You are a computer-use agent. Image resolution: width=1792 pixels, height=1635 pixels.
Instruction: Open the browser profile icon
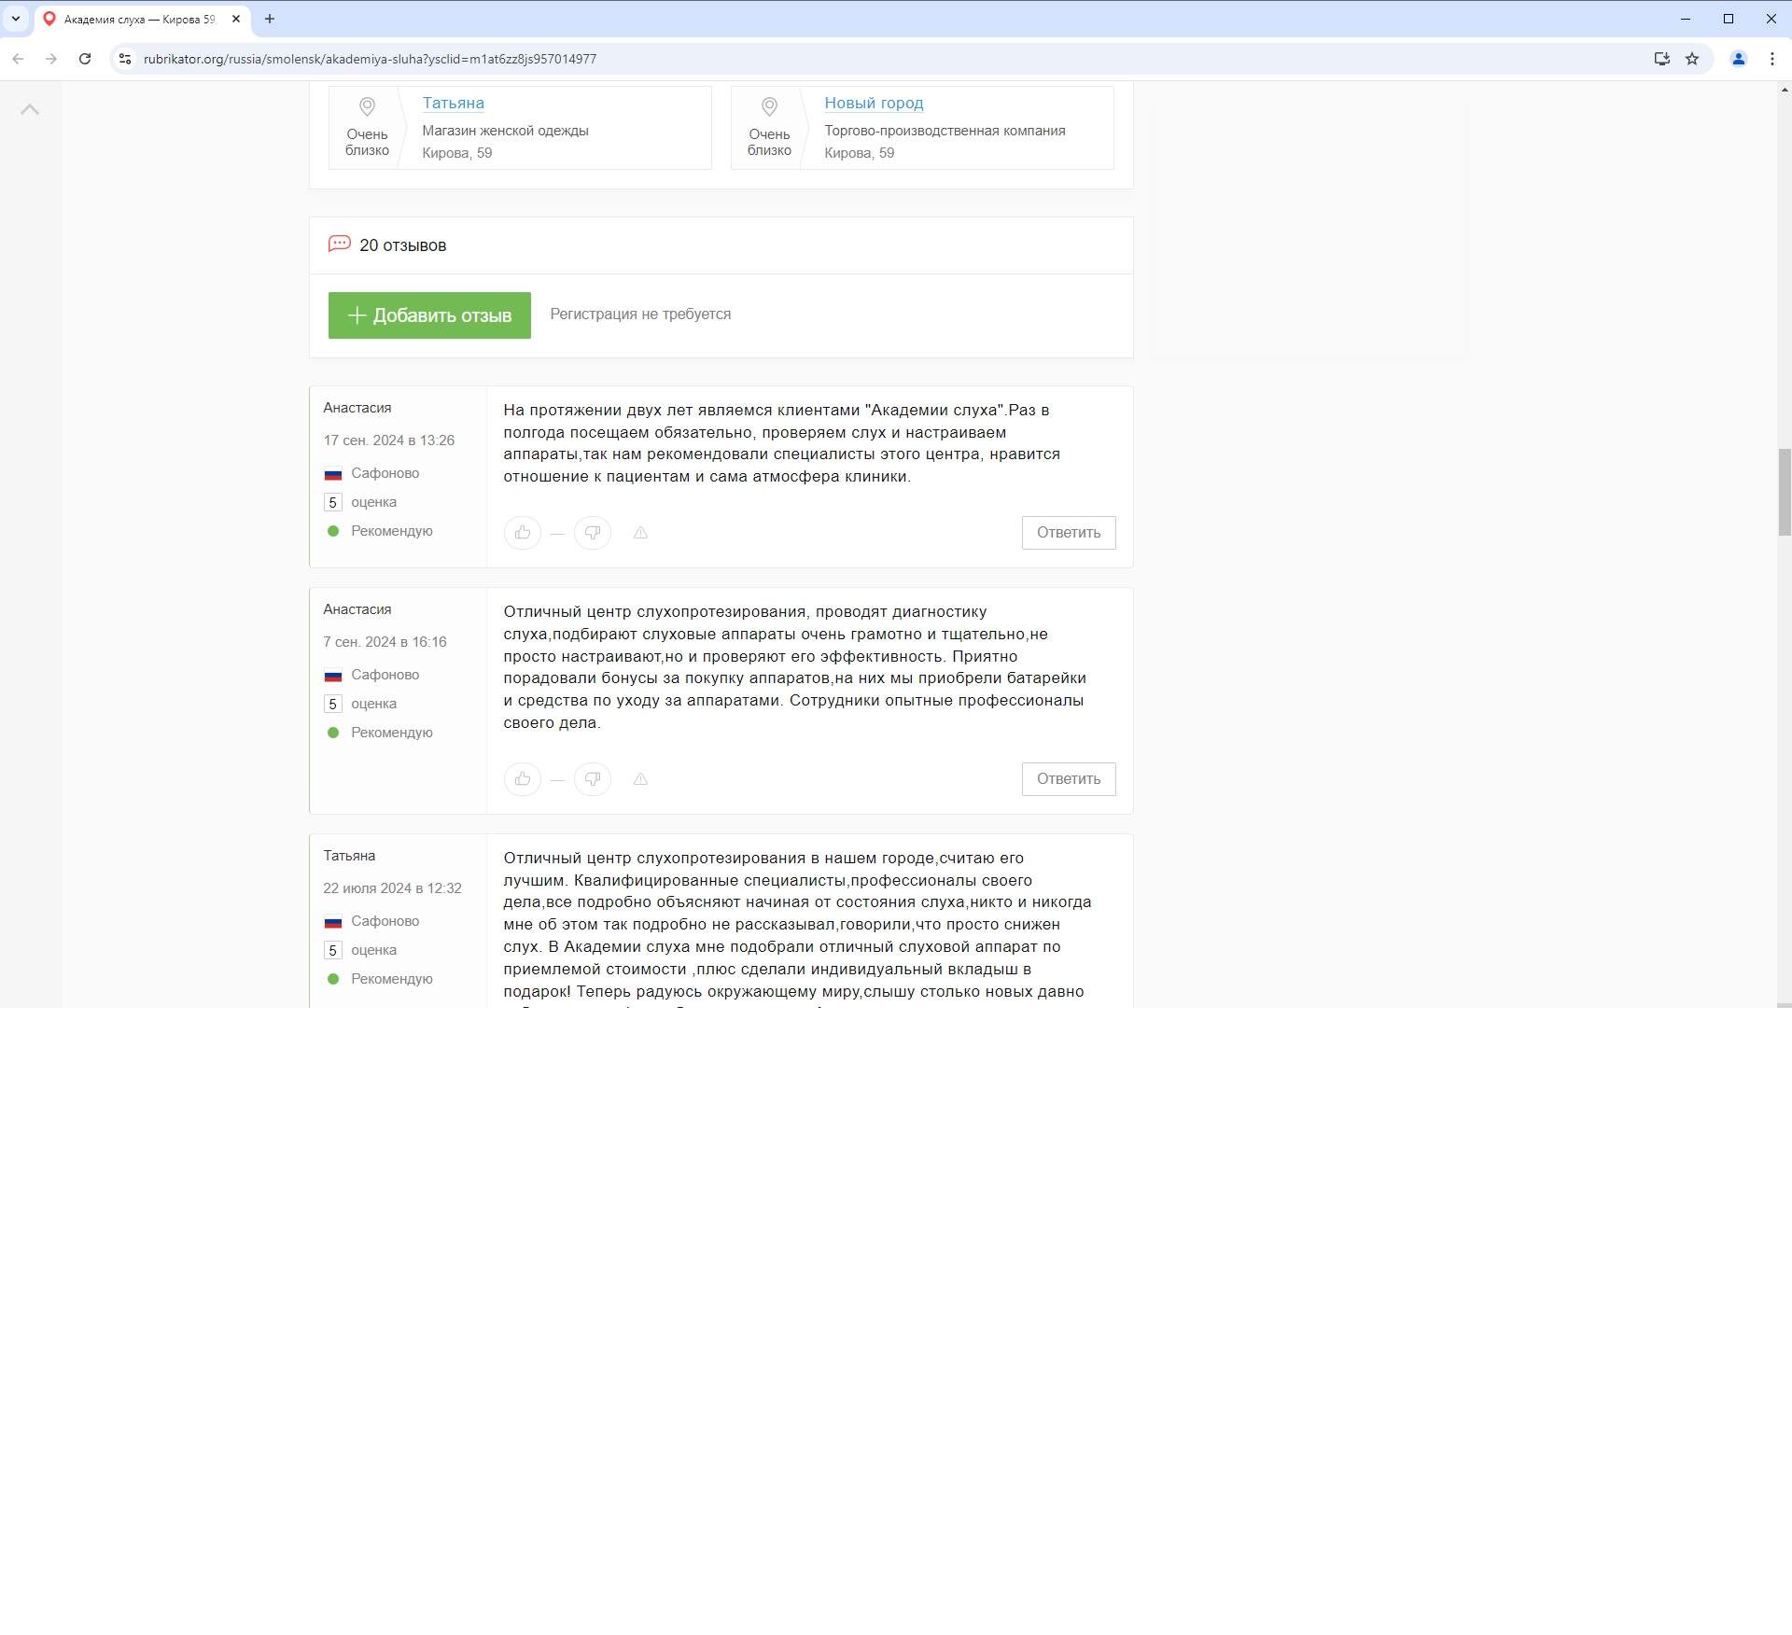pyautogui.click(x=1738, y=59)
